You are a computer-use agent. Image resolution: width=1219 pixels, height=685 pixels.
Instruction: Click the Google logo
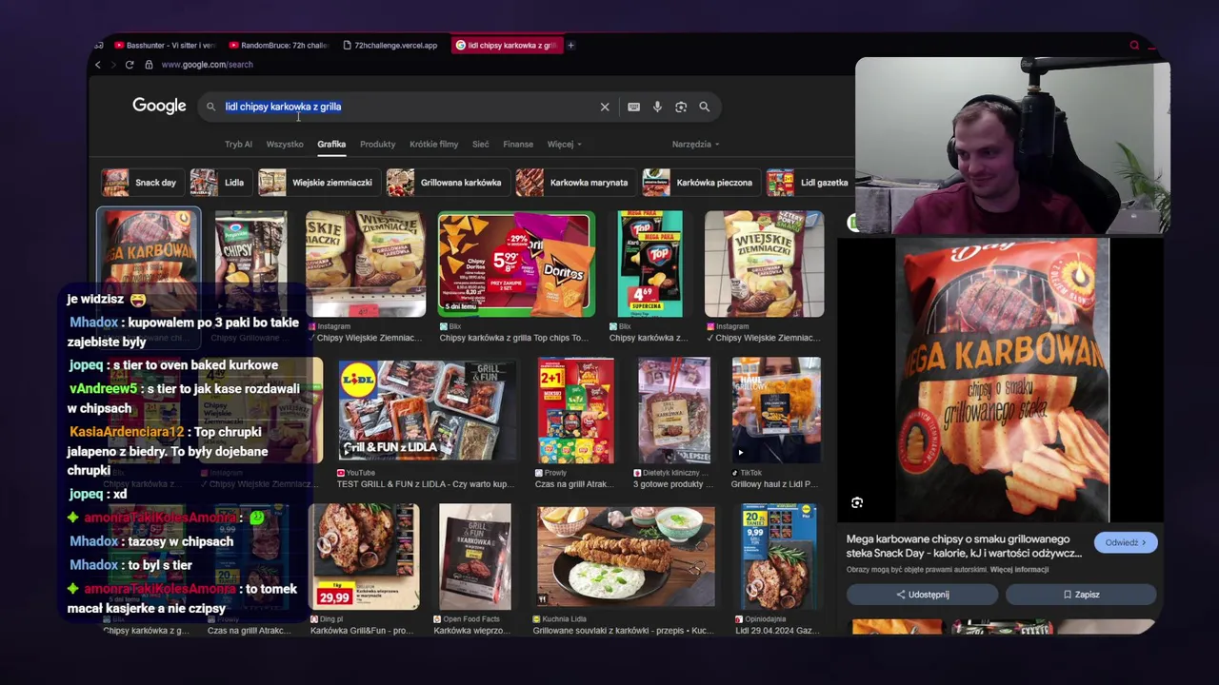(x=159, y=106)
